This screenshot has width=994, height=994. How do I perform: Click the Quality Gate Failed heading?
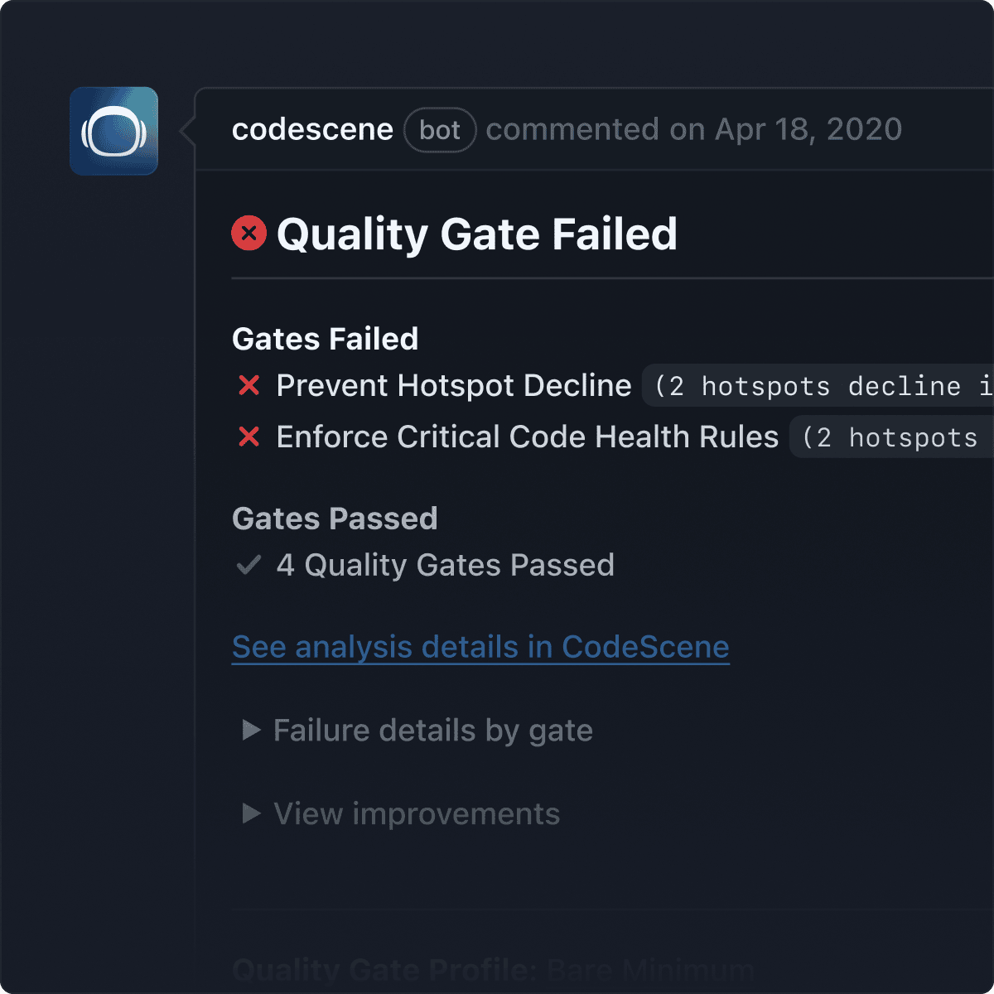[x=477, y=234]
